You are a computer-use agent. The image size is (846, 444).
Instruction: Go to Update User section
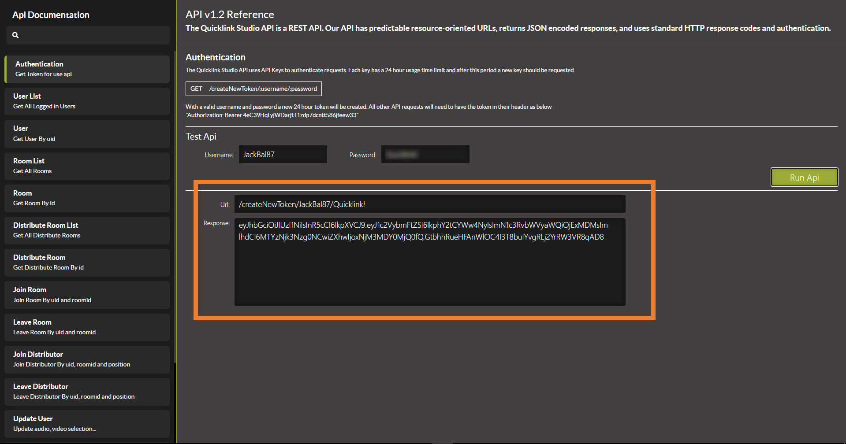pos(87,424)
